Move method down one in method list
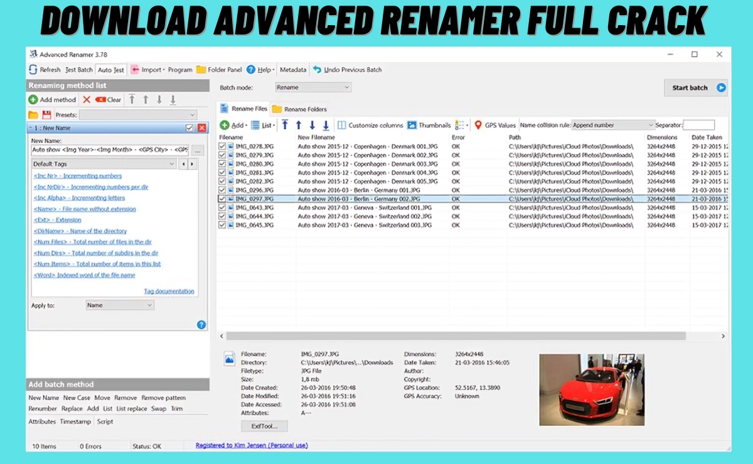The image size is (753, 464). 159,100
